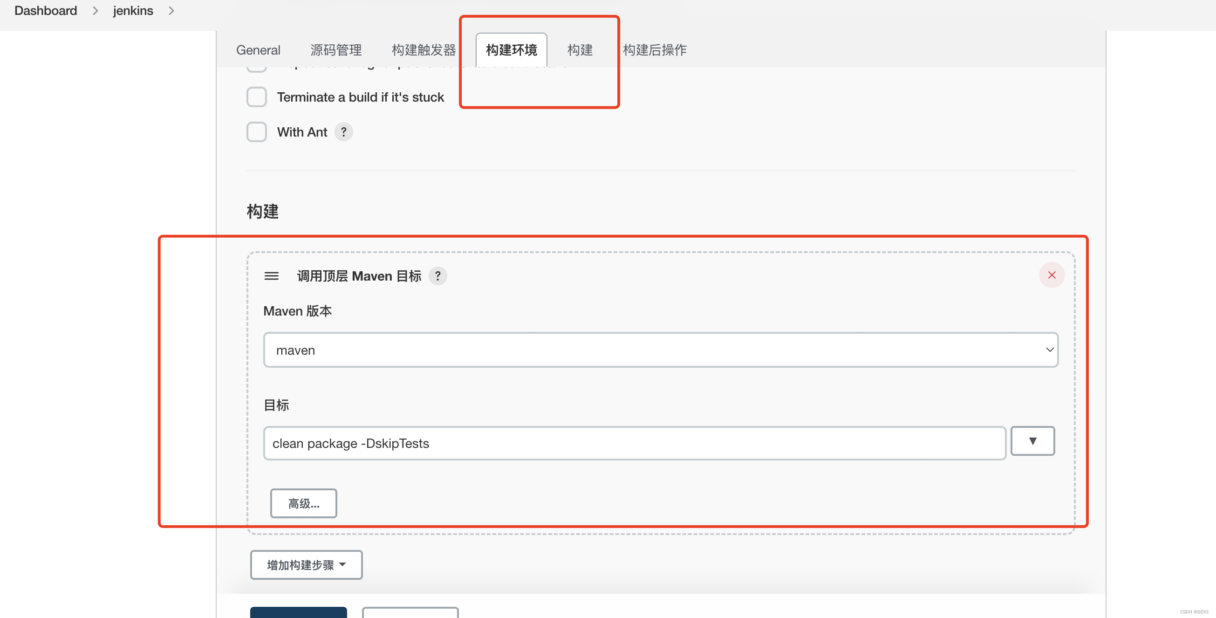
Task: Open the With Ant help icon
Action: [344, 132]
